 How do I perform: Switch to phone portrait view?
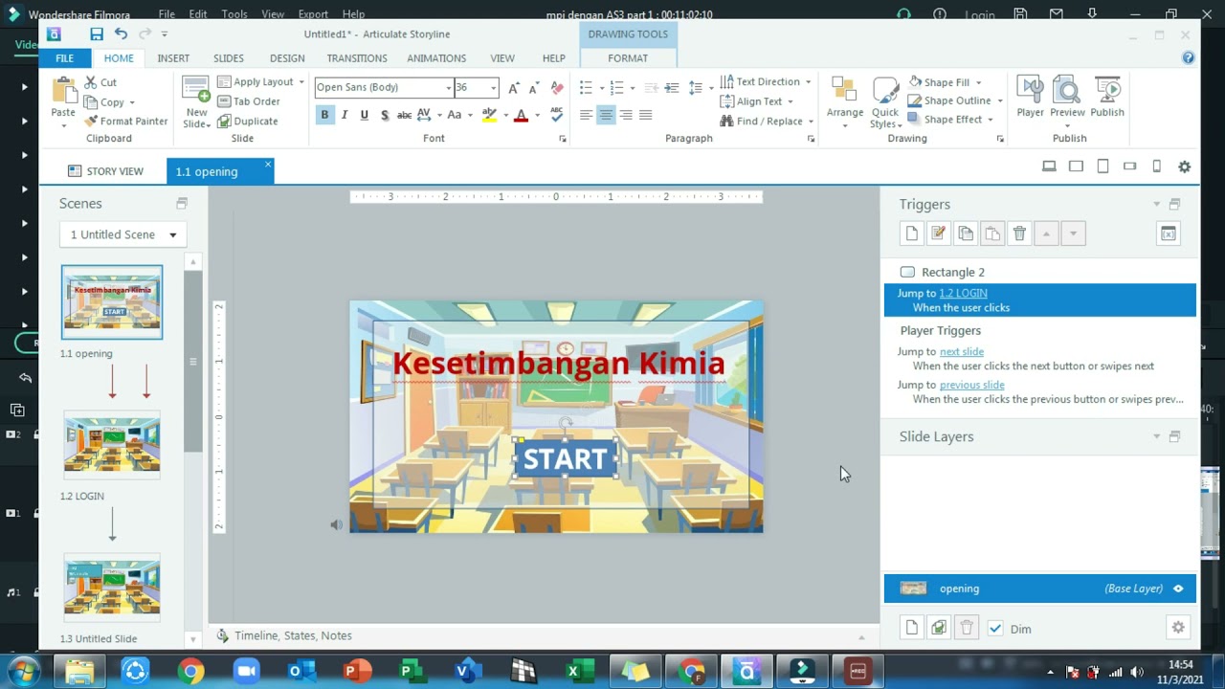pyautogui.click(x=1156, y=167)
